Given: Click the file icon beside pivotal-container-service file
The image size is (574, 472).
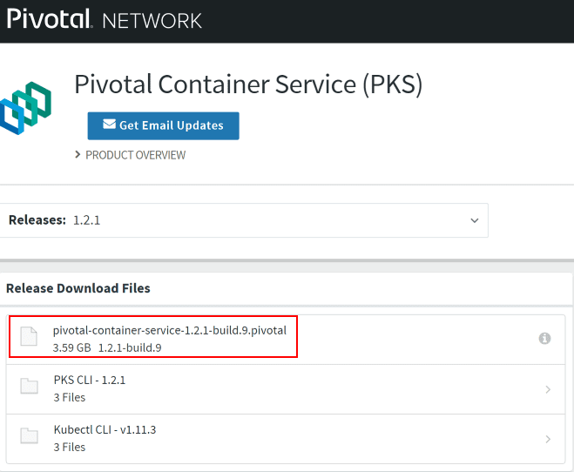Looking at the screenshot, I should click(30, 337).
